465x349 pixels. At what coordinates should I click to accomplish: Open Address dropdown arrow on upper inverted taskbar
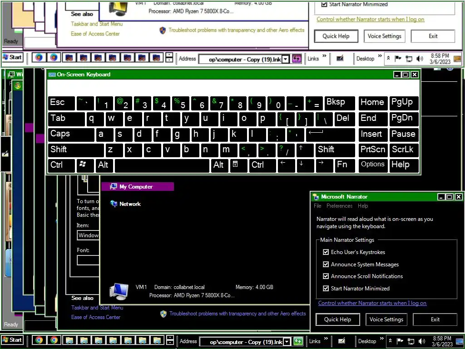pos(285,59)
